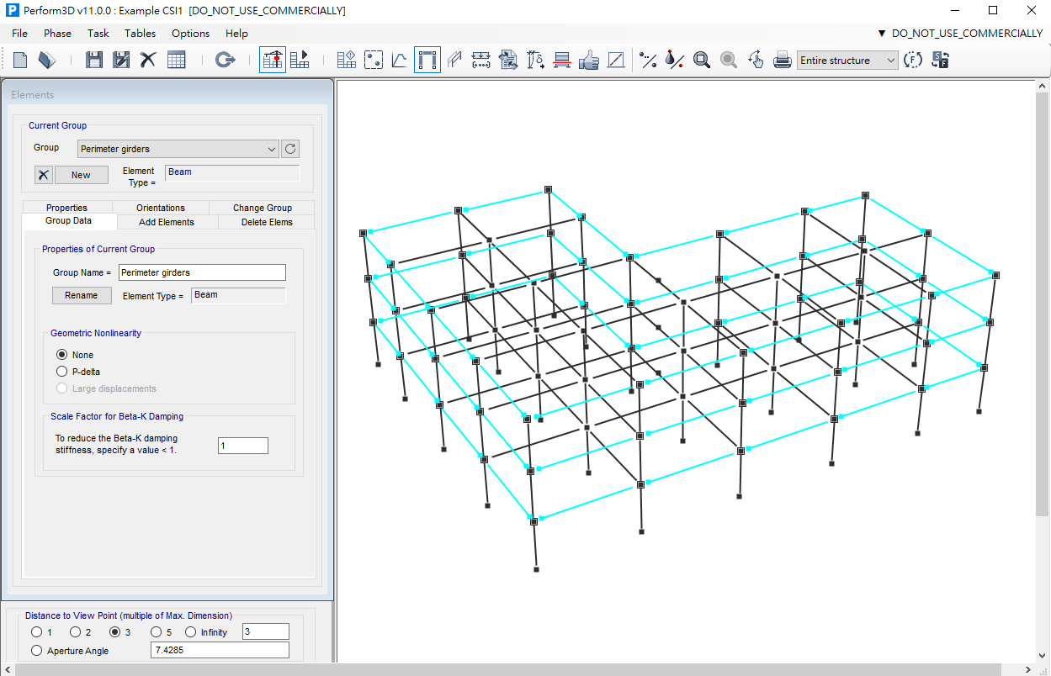Switch to the Delete Elems tab

point(267,222)
